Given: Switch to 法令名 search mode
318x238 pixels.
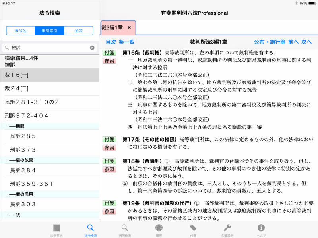Looking at the screenshot, I should tap(21, 31).
